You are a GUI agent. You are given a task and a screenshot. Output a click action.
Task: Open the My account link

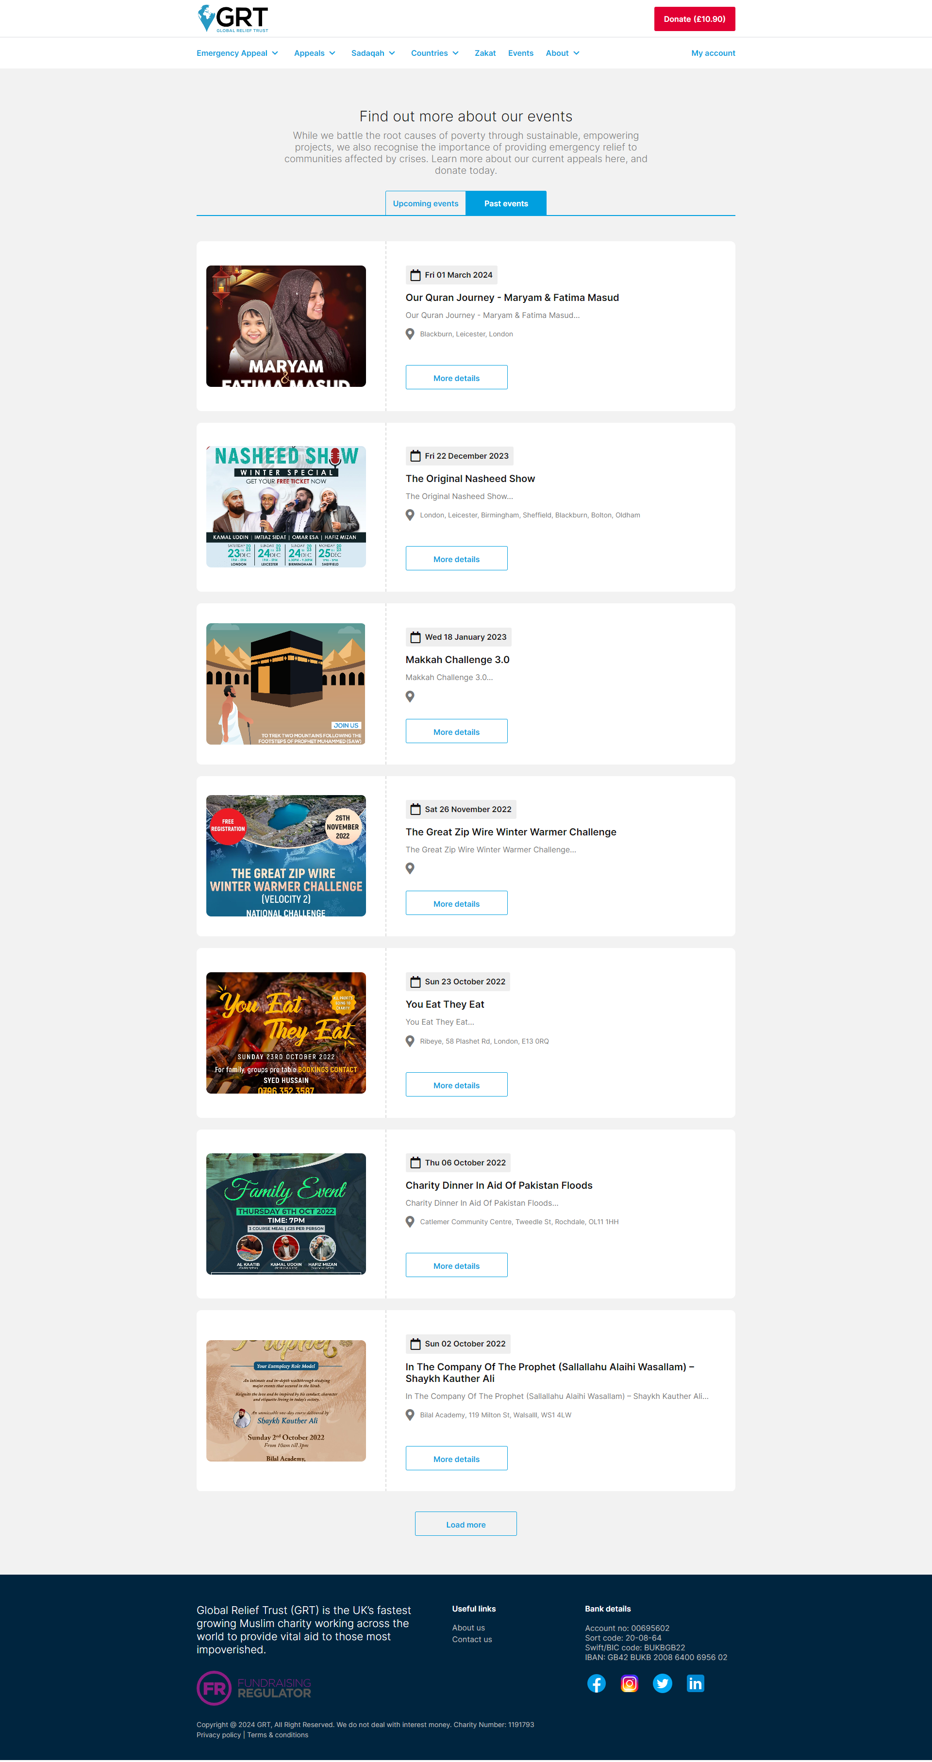coord(713,53)
